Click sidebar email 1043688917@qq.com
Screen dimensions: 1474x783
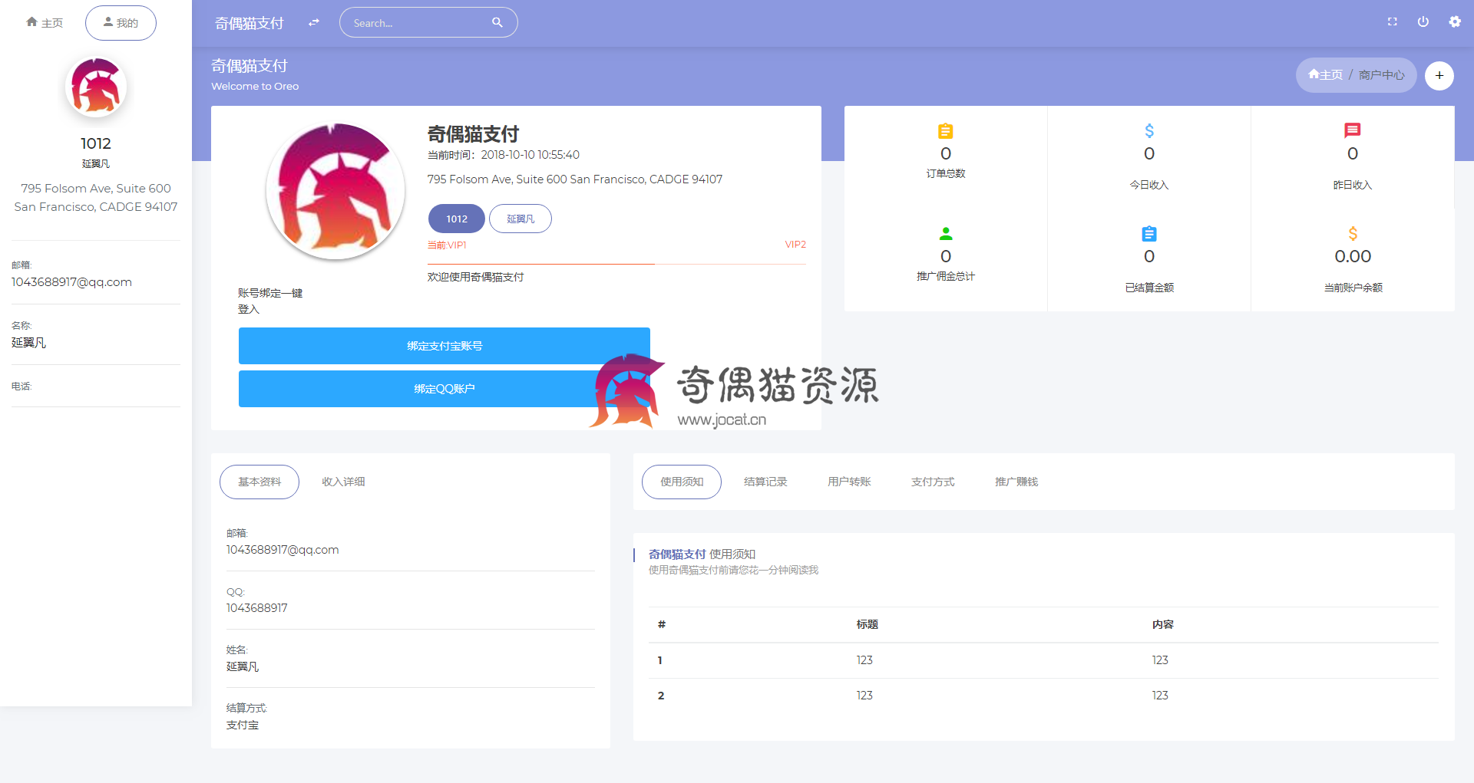pyautogui.click(x=71, y=282)
